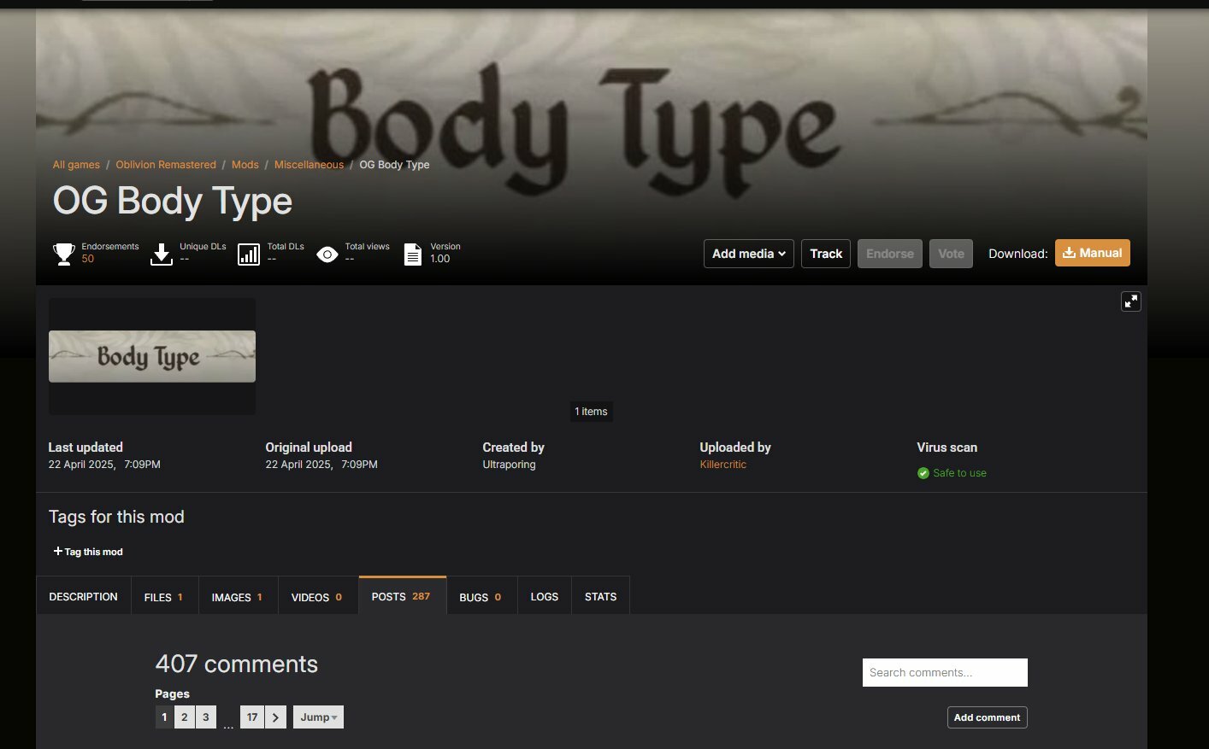Go to comments page 1
The width and height of the screenshot is (1209, 749).
click(164, 717)
